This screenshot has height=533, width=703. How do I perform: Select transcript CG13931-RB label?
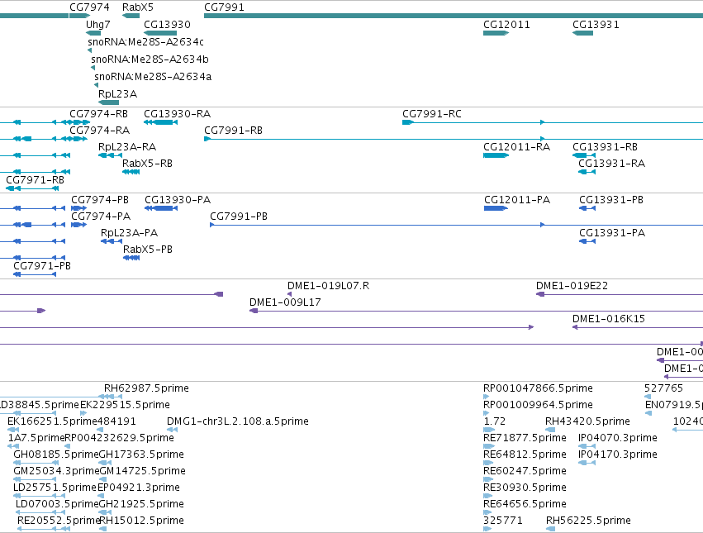coord(605,147)
